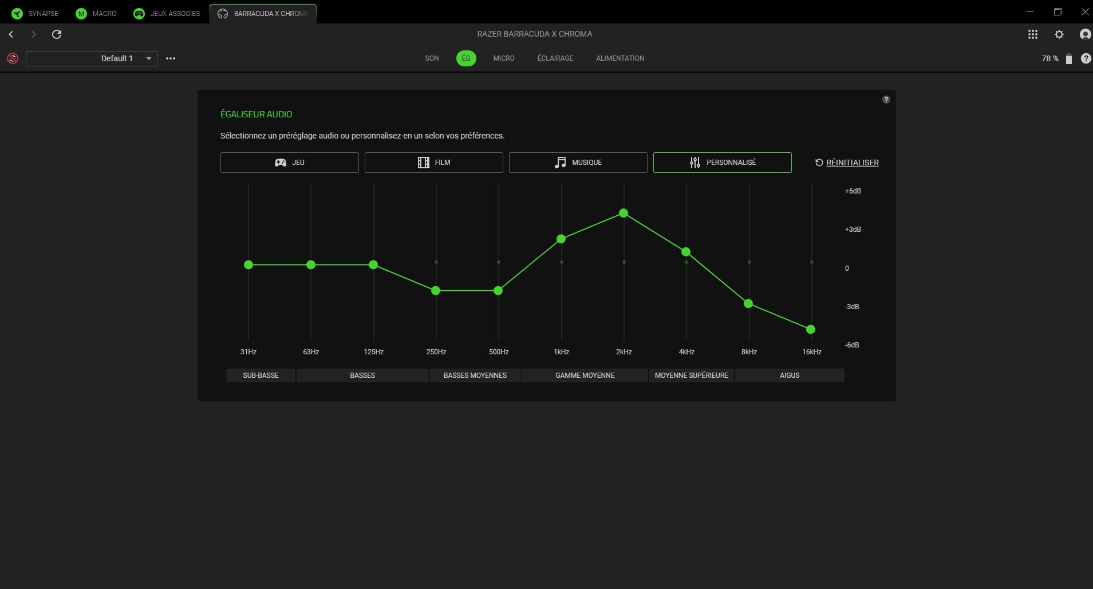This screenshot has width=1093, height=589.
Task: Minimize the Razer Synapse window
Action: 1030,12
